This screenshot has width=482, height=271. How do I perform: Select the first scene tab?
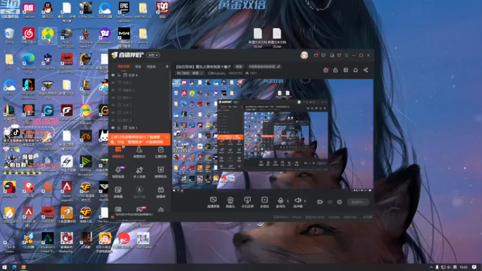[x=124, y=66]
